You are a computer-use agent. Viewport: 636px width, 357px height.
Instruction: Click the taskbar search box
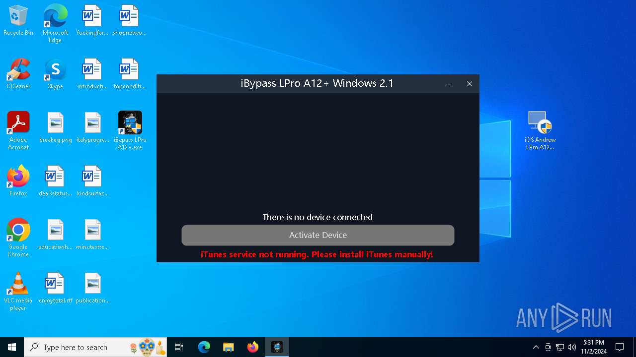[x=96, y=347]
